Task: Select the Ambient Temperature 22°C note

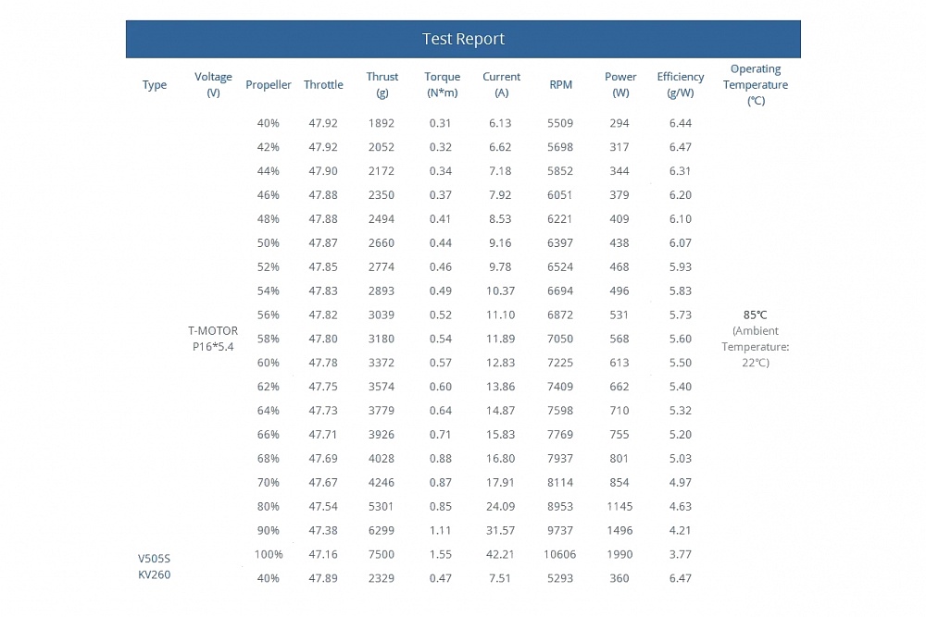Action: 756,346
